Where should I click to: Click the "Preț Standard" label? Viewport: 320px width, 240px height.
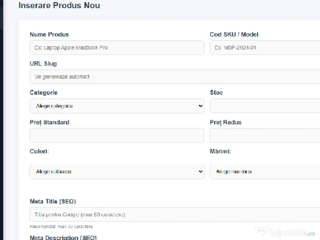(49, 122)
